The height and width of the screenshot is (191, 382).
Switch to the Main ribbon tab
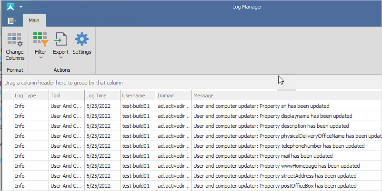point(34,20)
